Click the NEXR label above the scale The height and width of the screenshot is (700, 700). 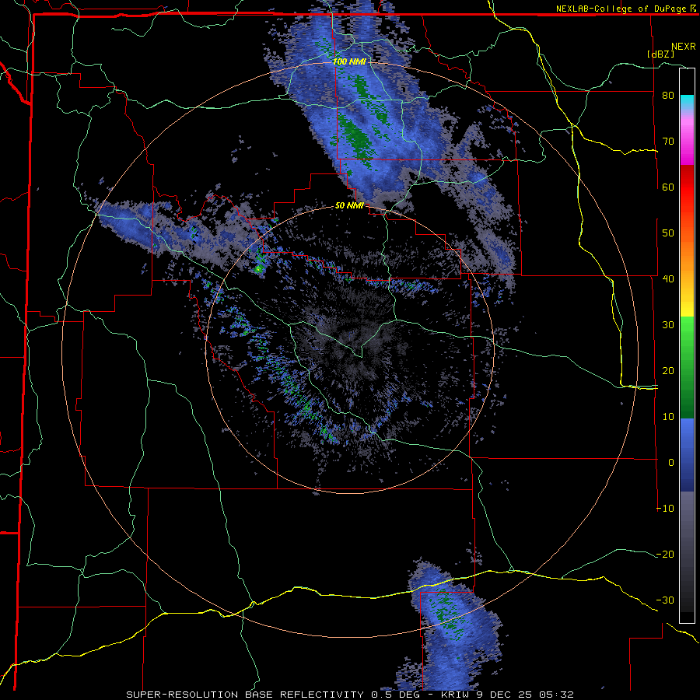click(683, 46)
